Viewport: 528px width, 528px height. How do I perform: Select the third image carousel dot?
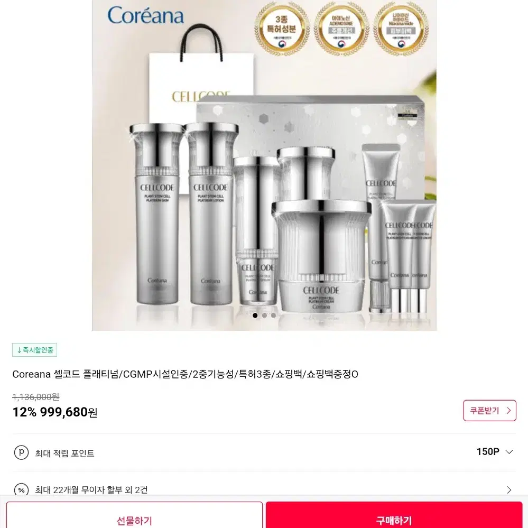(x=273, y=316)
